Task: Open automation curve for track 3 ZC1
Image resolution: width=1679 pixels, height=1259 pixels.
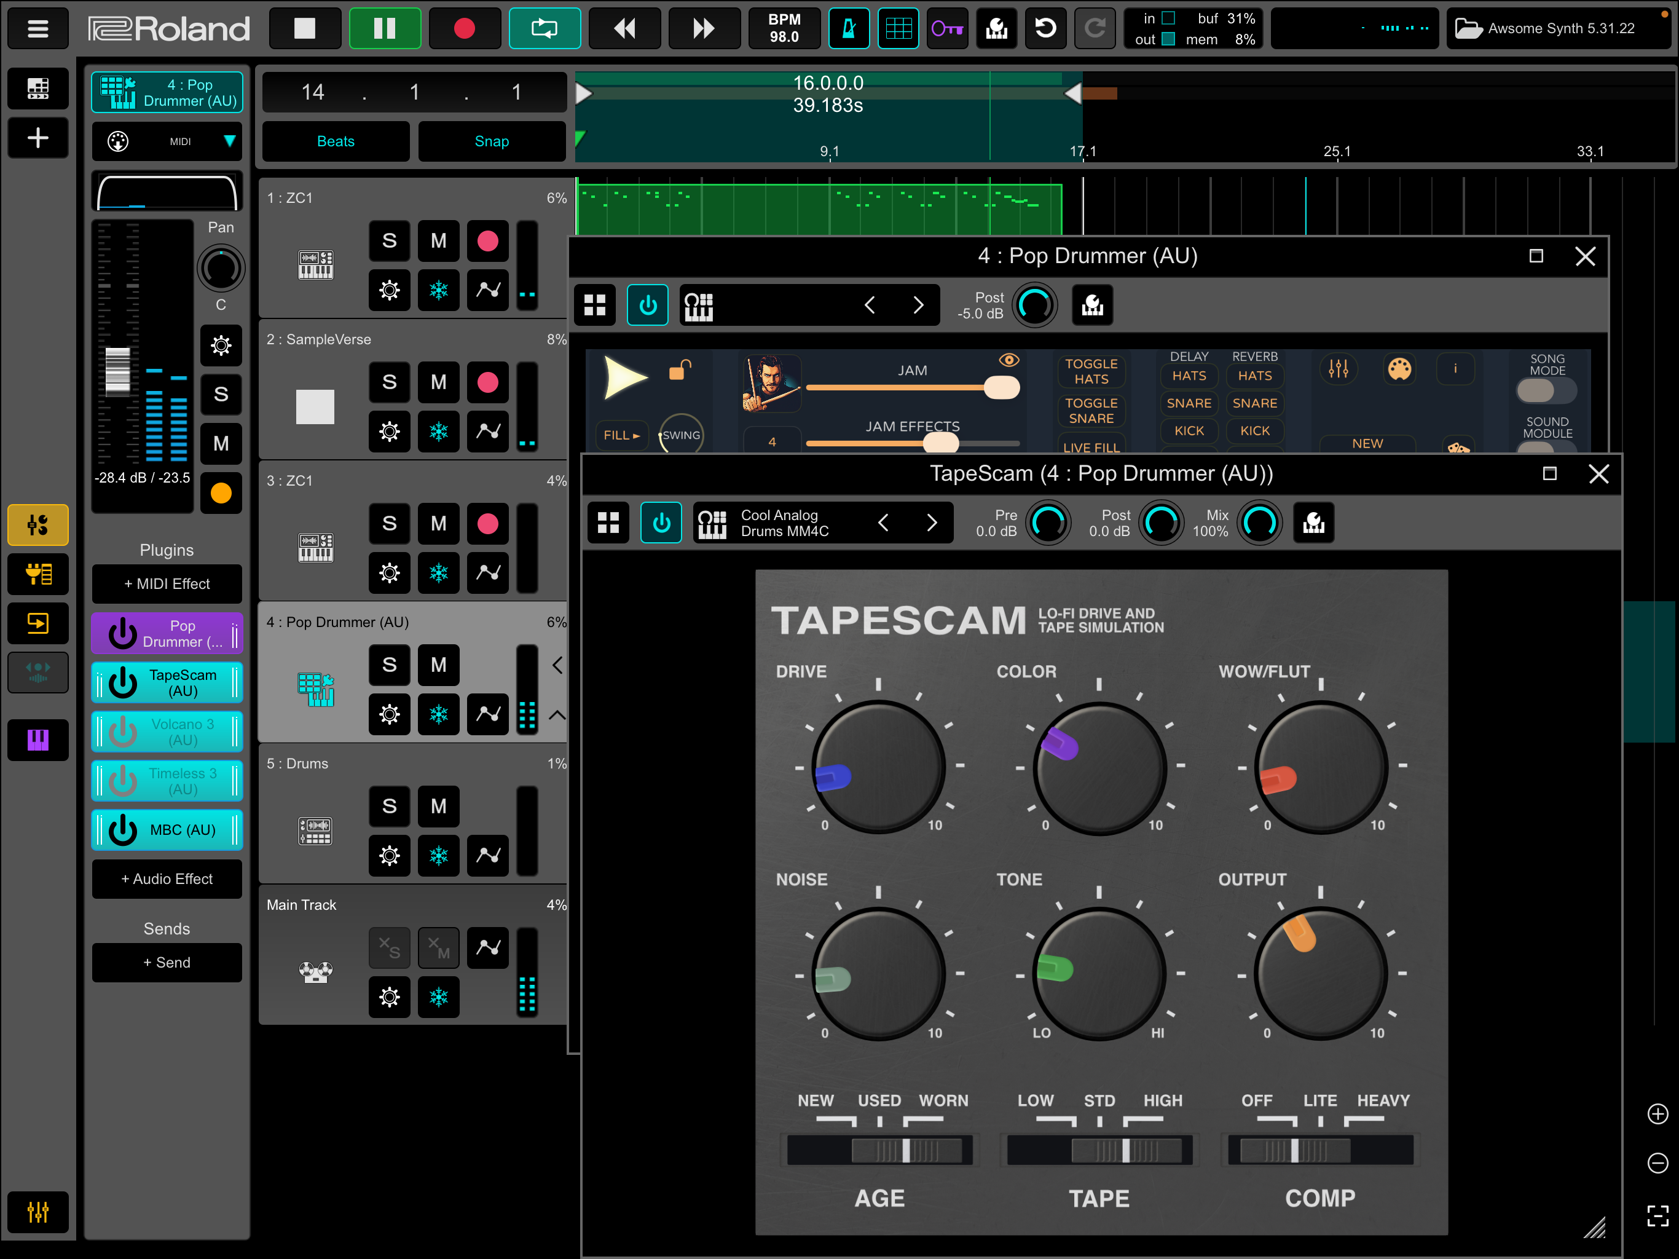Action: click(x=488, y=572)
